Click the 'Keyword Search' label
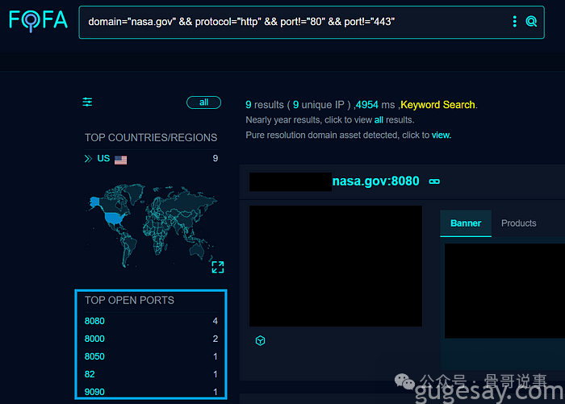565x404 pixels. point(437,105)
